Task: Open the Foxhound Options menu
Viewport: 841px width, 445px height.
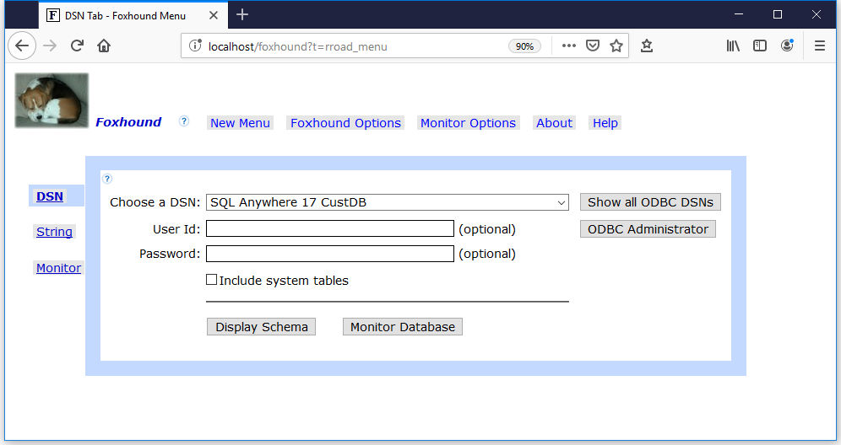Action: tap(345, 123)
